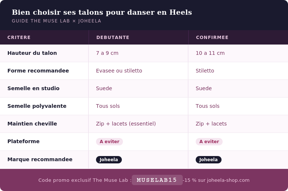
Task: Click the CRITERE column header
Action: (19, 38)
